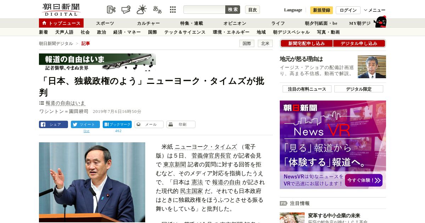
Task: Select the スポーツ tab
Action: click(x=105, y=23)
